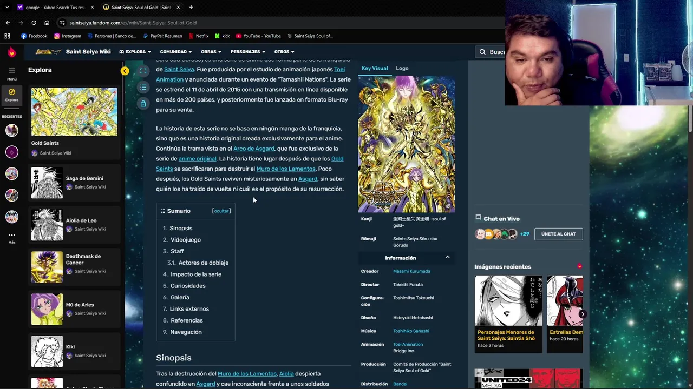Go back with browser back arrow
693x389 pixels.
coord(8,23)
